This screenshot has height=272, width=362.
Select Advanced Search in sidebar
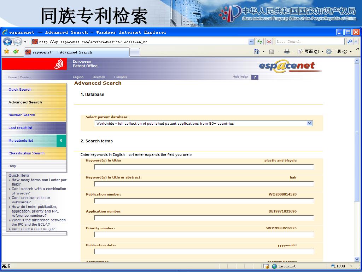pyautogui.click(x=25, y=102)
